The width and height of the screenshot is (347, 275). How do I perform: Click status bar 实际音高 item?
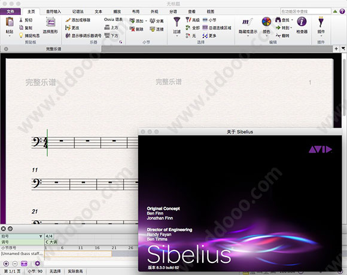75,271
